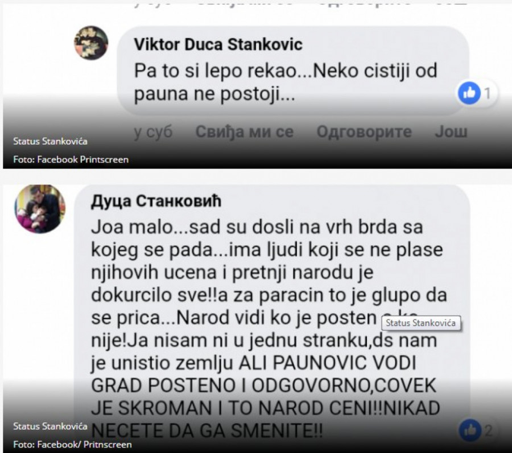Click the "у суб" comment timestamp
This screenshot has width=512, height=453.
point(153,132)
